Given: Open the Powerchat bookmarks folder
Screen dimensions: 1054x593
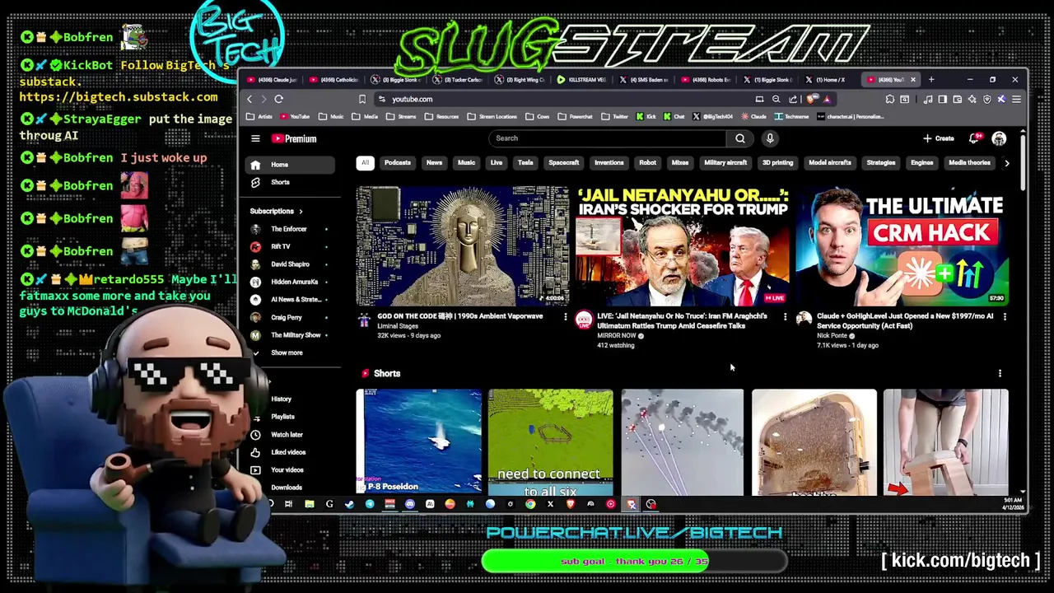Looking at the screenshot, I should pyautogui.click(x=575, y=117).
